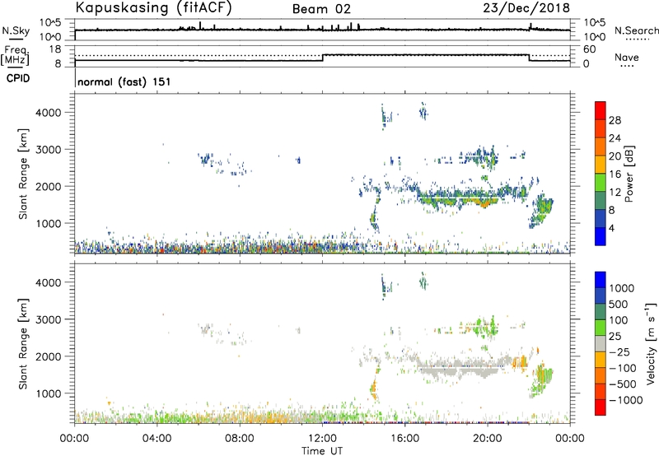659x456 pixels.
Task: Click the 'Velocity [m s-1]' color bar title
Action: coord(651,343)
